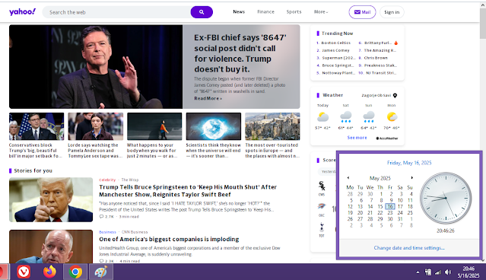Click the May 2025 calendar header
486x280 pixels.
pyautogui.click(x=380, y=178)
